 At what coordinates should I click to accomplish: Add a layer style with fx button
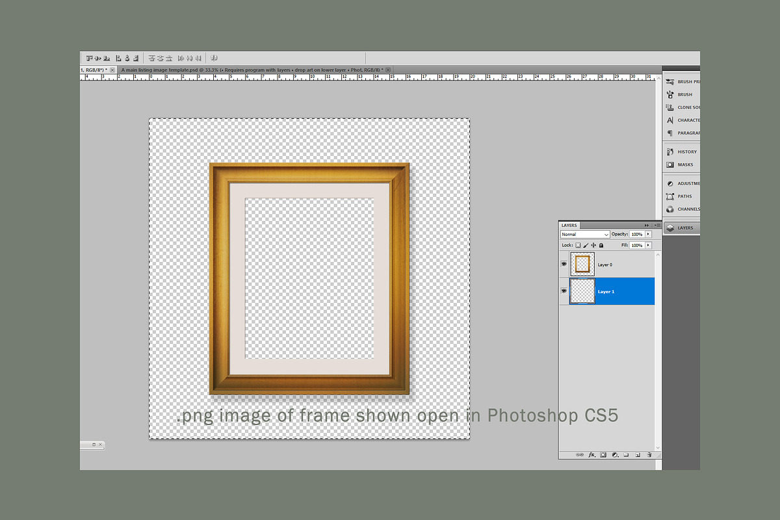[x=592, y=455]
